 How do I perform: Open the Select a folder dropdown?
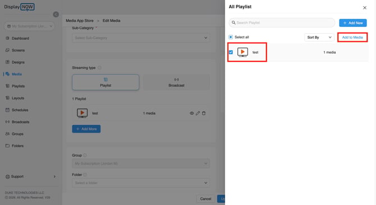141,183
